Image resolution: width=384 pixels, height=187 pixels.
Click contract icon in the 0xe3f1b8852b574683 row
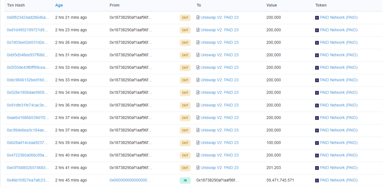coord(198,168)
